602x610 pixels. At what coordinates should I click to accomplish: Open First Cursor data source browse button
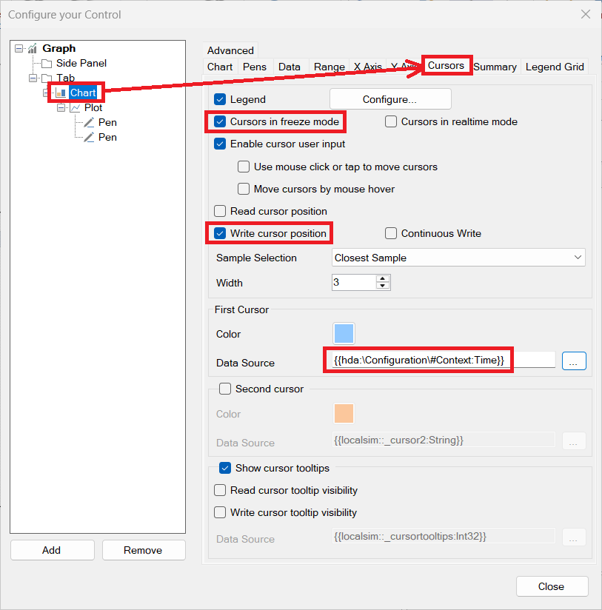click(x=574, y=361)
